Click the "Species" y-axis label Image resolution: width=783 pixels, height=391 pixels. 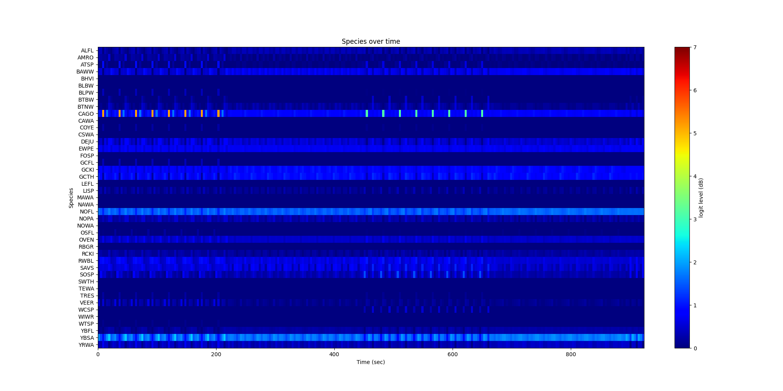[x=71, y=198]
